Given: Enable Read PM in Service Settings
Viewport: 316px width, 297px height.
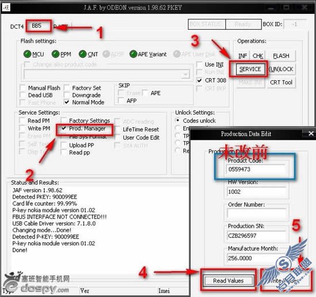Looking at the screenshot, I should (x=22, y=120).
